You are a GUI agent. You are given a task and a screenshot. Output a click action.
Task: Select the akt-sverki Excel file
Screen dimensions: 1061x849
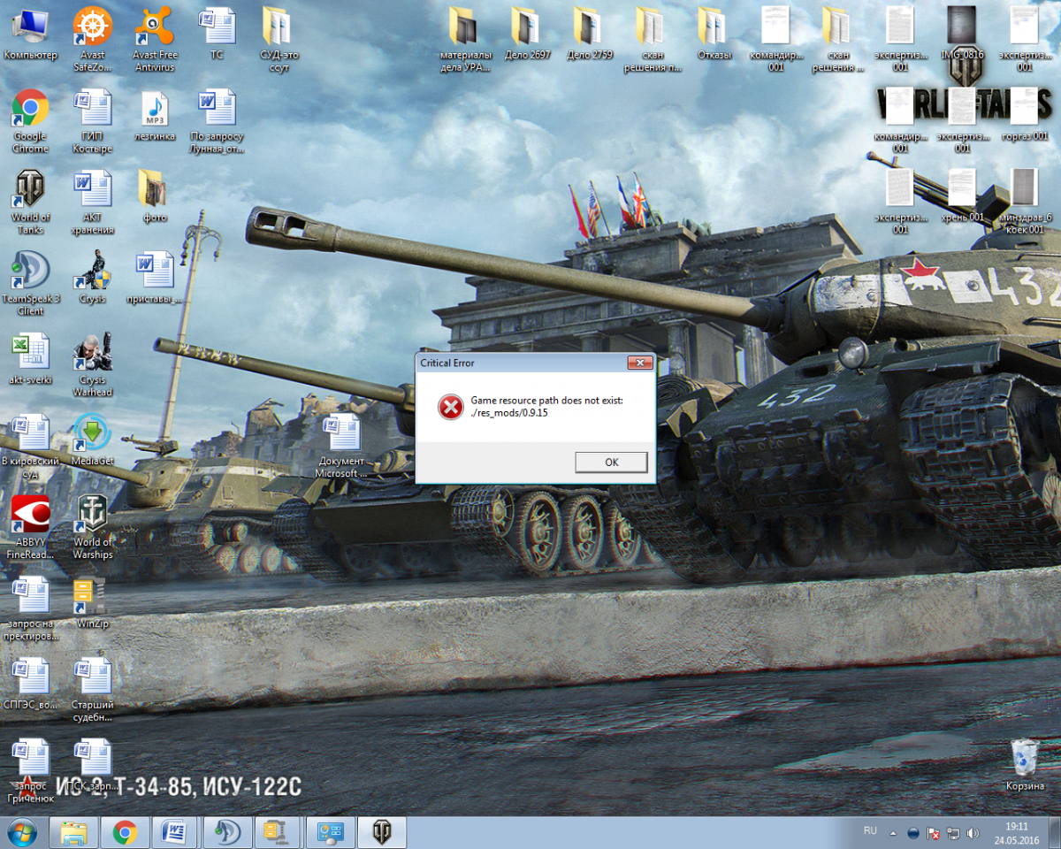pos(30,359)
